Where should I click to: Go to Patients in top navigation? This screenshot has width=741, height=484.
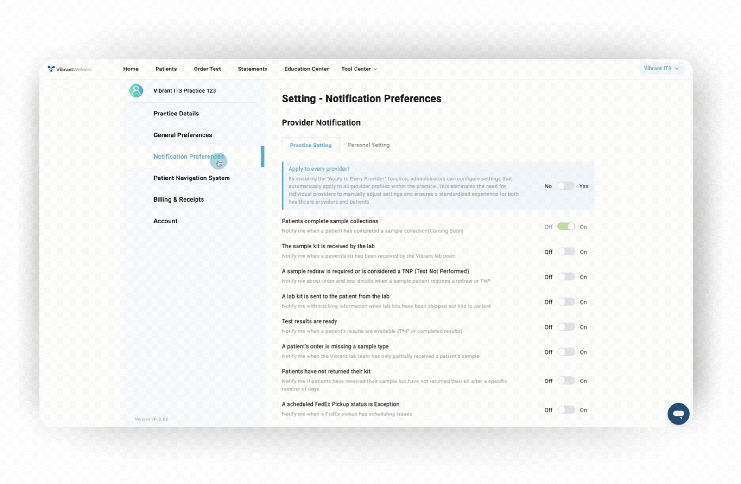[166, 69]
